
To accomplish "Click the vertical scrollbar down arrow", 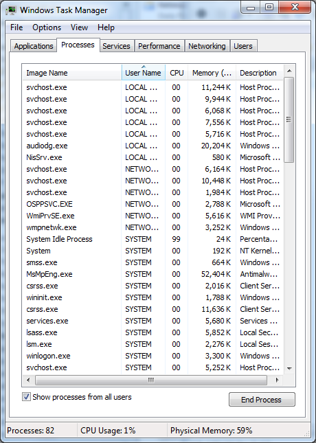I will coord(289,368).
